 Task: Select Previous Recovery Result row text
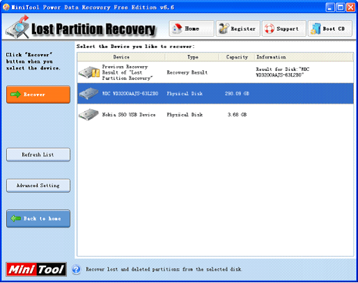[x=127, y=72]
